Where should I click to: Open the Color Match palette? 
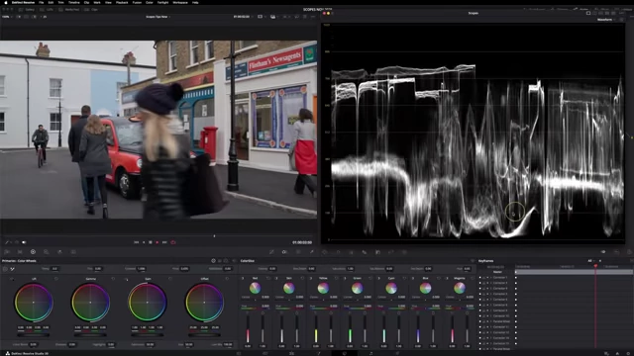tap(20, 252)
